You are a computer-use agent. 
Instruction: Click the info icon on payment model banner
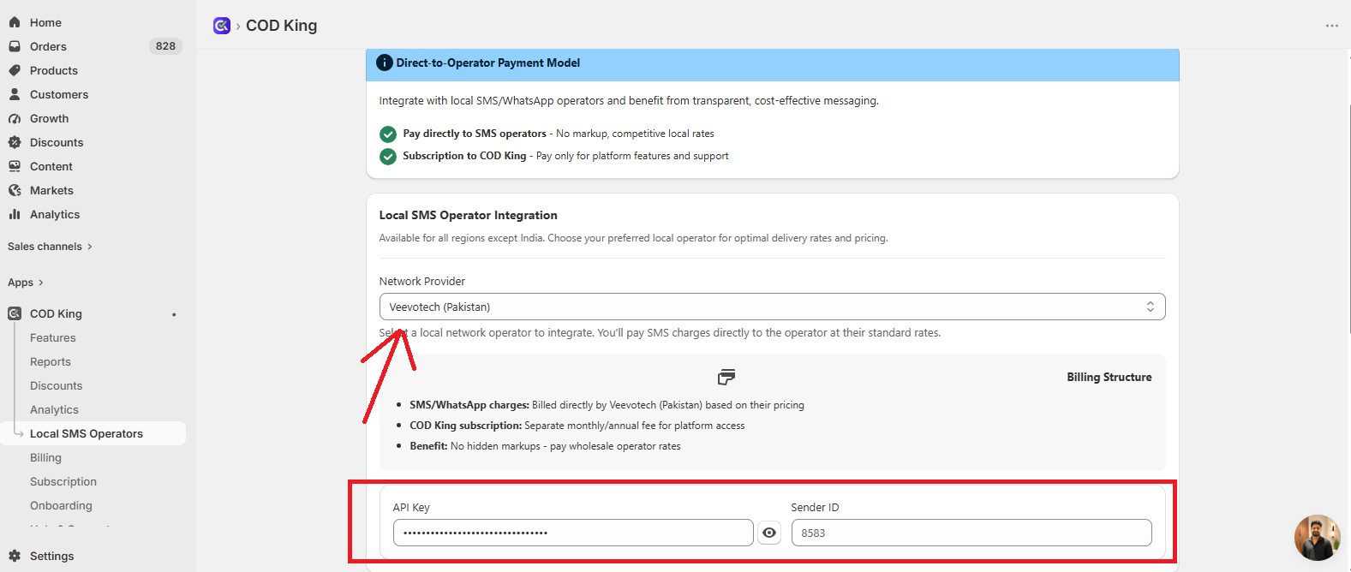point(385,63)
